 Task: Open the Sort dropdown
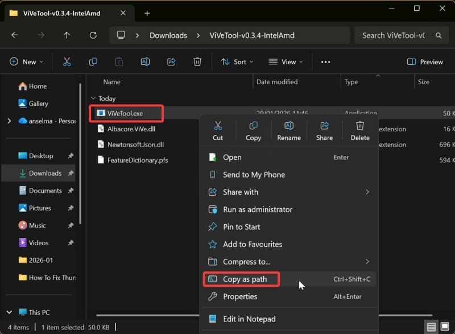(237, 61)
